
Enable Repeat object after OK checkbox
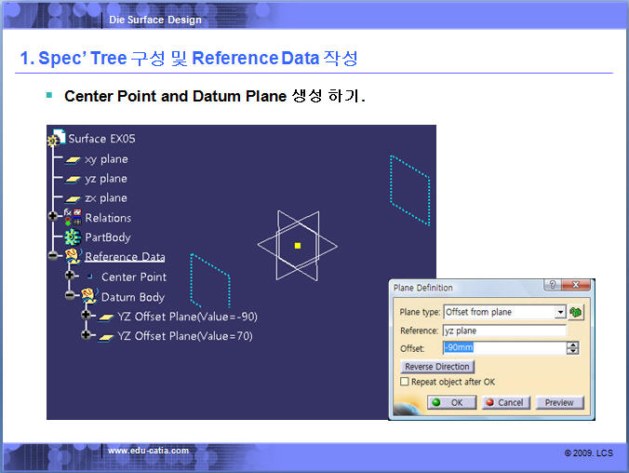tap(404, 382)
